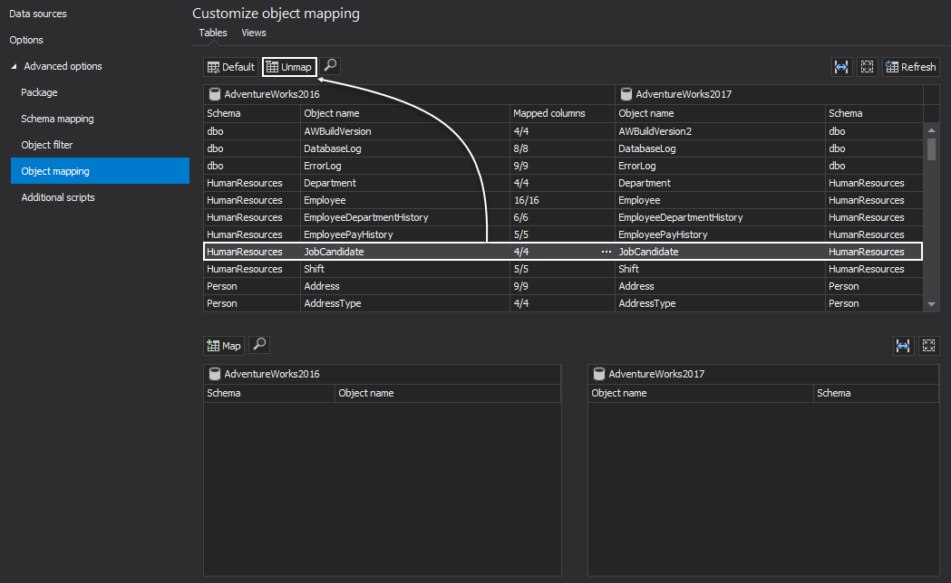Refresh the mapped objects list

(911, 67)
